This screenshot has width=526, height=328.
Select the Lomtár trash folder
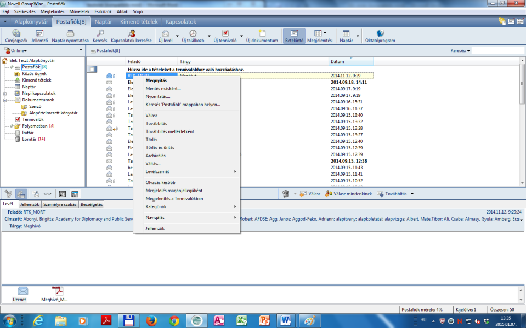[29, 139]
